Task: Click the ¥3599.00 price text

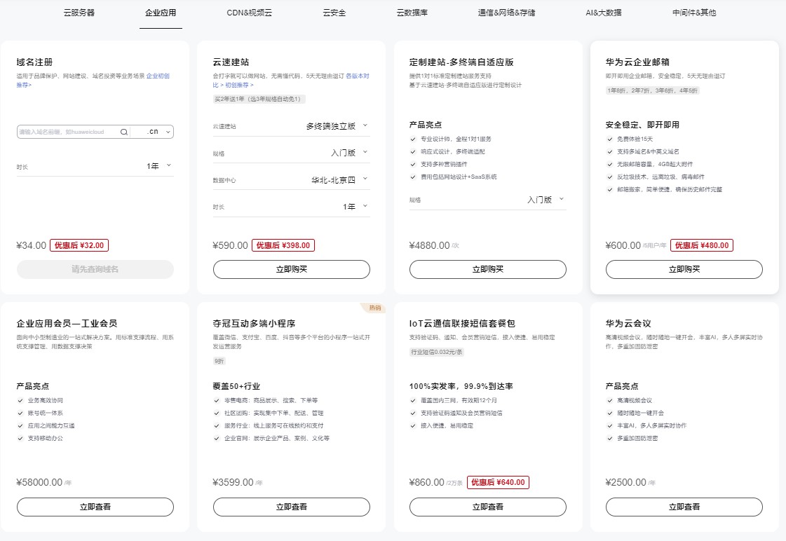Action: click(233, 482)
